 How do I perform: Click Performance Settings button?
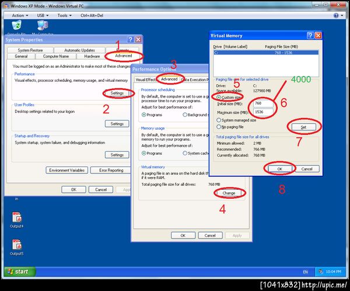(117, 93)
